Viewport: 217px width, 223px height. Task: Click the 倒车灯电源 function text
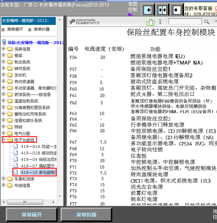[144, 199]
